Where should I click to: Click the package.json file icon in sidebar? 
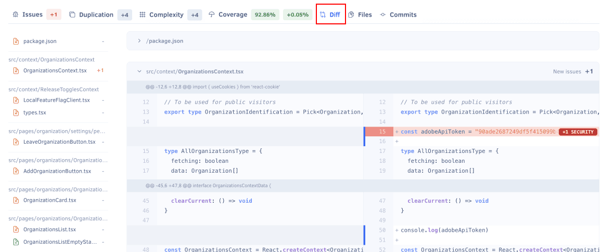16,41
